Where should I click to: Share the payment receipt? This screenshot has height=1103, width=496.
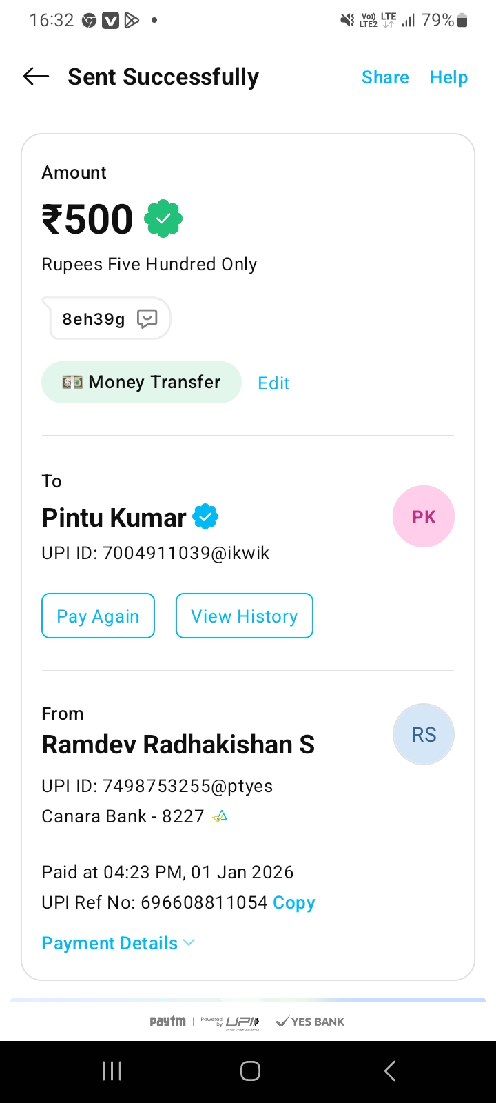[x=385, y=77]
